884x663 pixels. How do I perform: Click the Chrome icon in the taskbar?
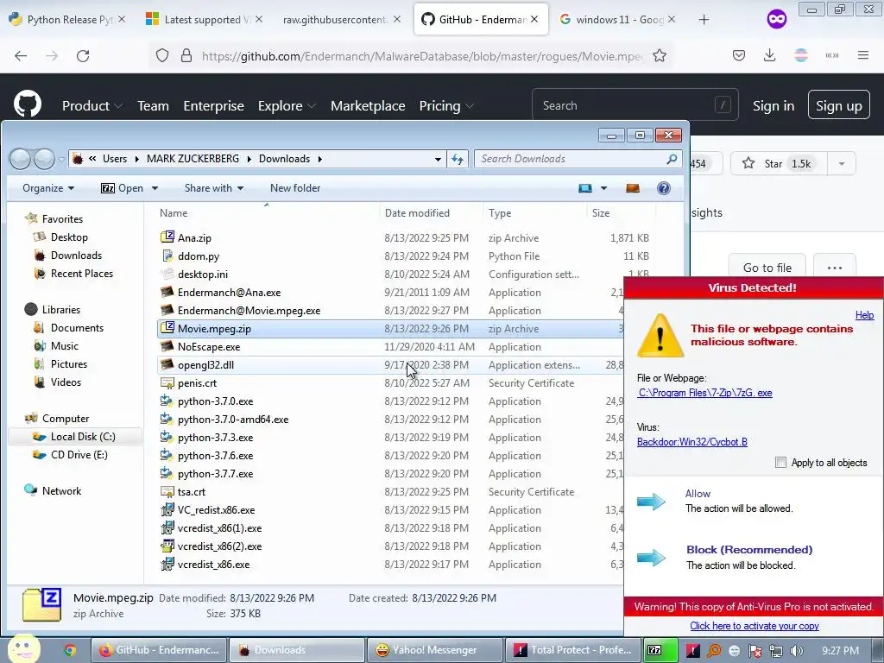coord(70,650)
